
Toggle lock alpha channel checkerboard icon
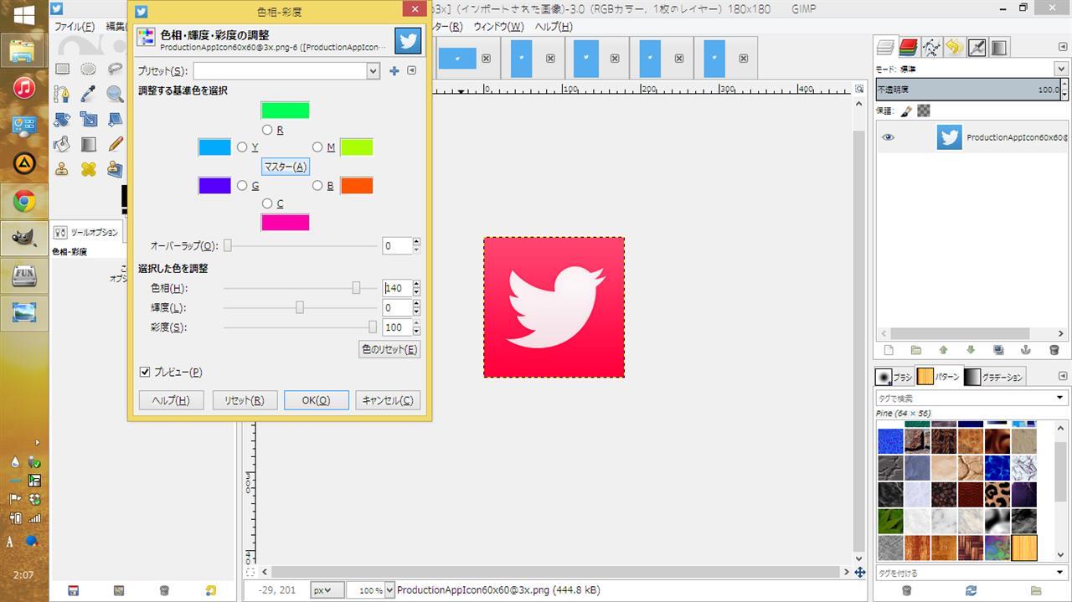coord(923,111)
